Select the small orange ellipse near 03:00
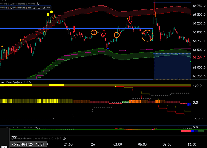The image size is (207, 148). (117, 35)
